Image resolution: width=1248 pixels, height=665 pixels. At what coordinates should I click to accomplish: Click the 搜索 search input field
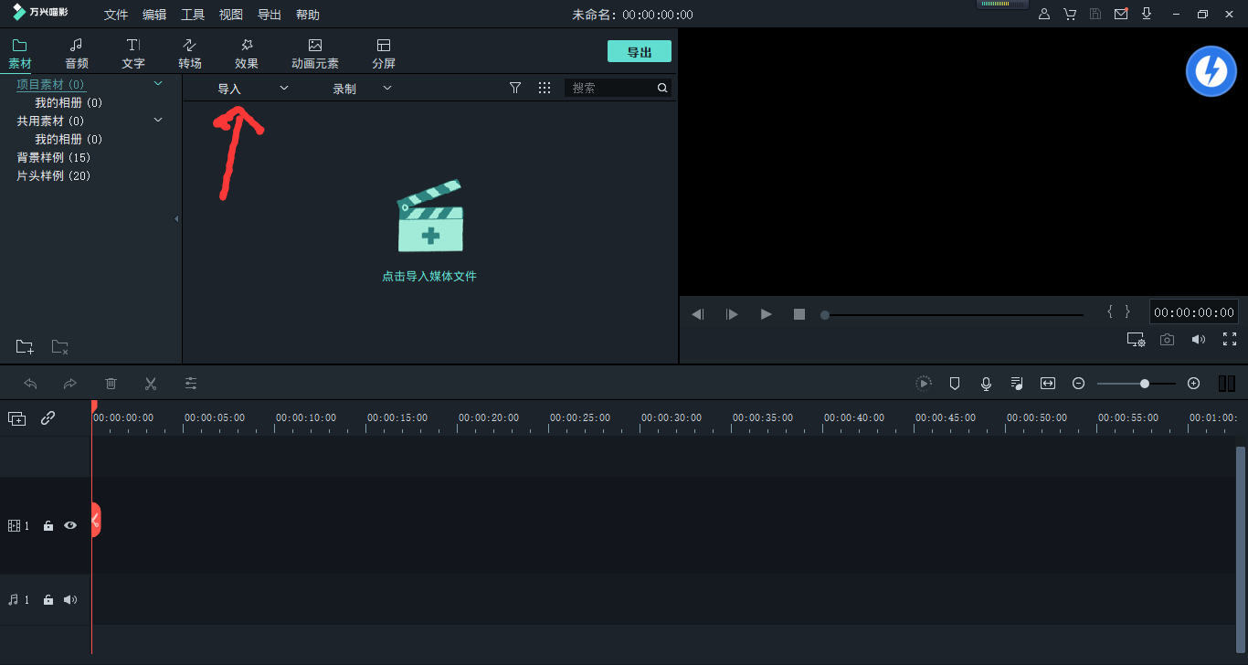coord(610,88)
